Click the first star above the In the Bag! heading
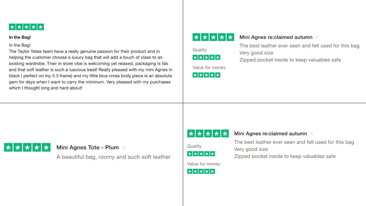 point(12,27)
